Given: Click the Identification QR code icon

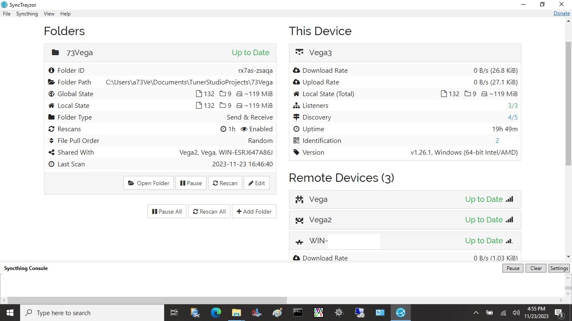Looking at the screenshot, I should tap(296, 141).
